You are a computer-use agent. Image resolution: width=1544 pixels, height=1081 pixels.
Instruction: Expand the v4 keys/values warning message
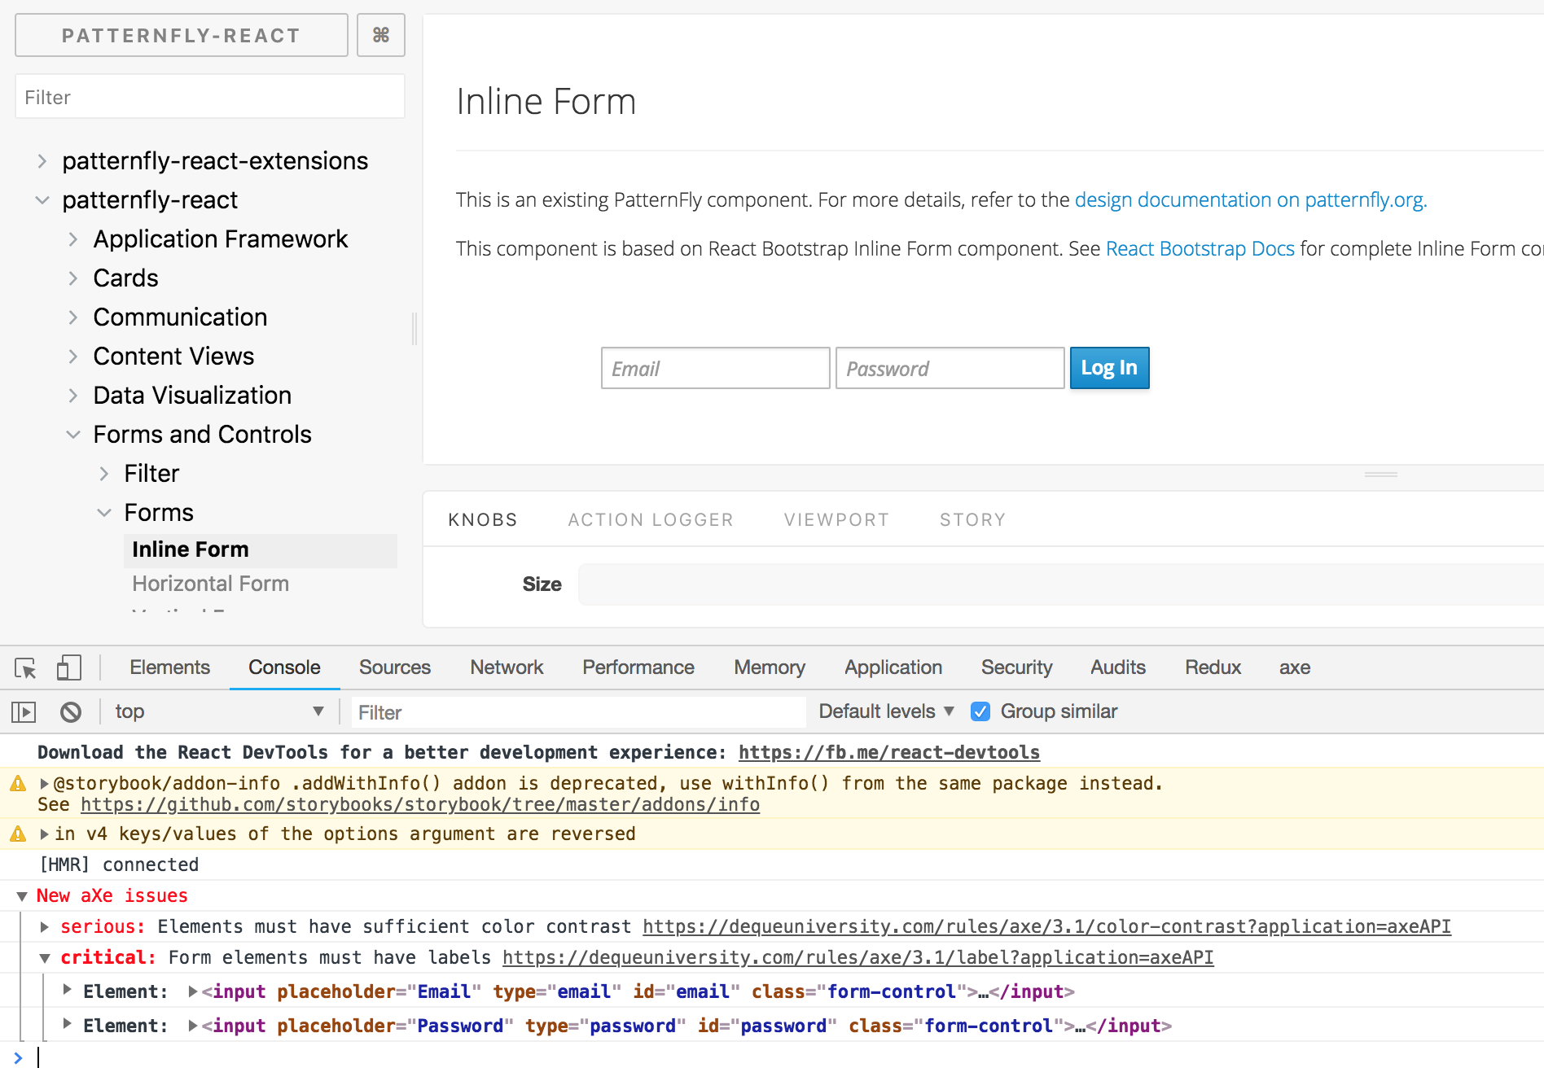45,834
